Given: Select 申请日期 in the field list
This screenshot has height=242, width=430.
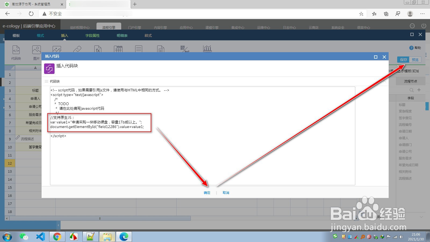Looking at the screenshot, I should [x=405, y=131].
